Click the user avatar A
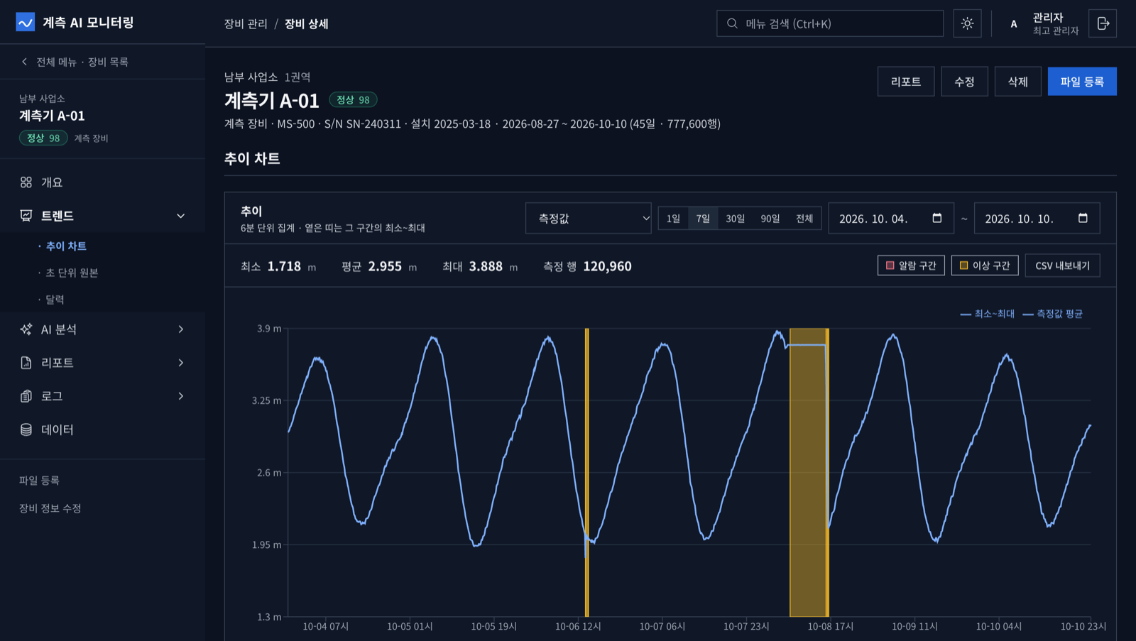 tap(1014, 23)
